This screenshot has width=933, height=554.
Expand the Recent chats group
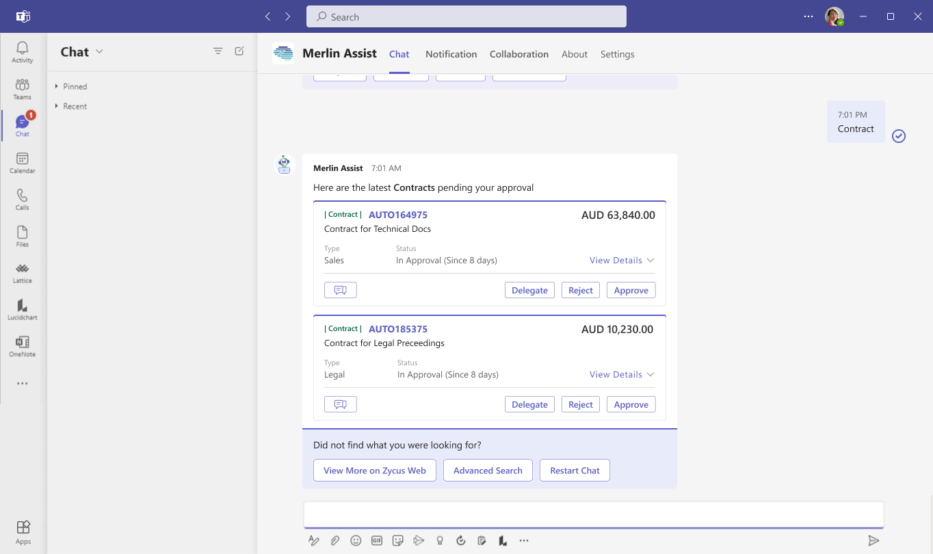pos(71,106)
